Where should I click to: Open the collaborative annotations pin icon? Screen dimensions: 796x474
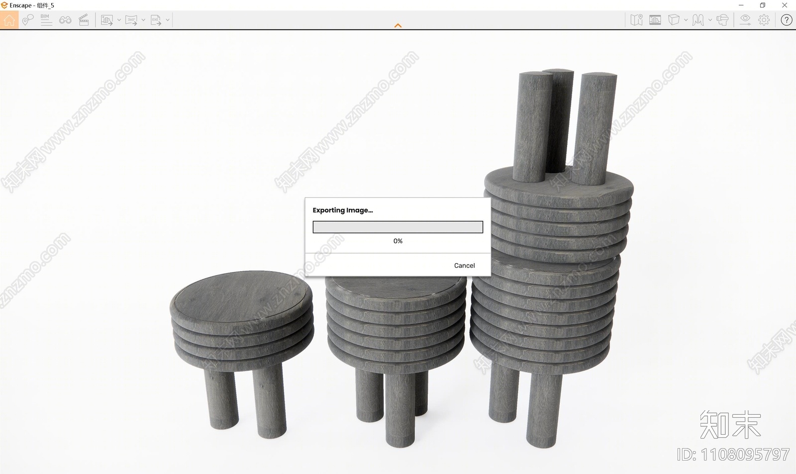pos(27,20)
